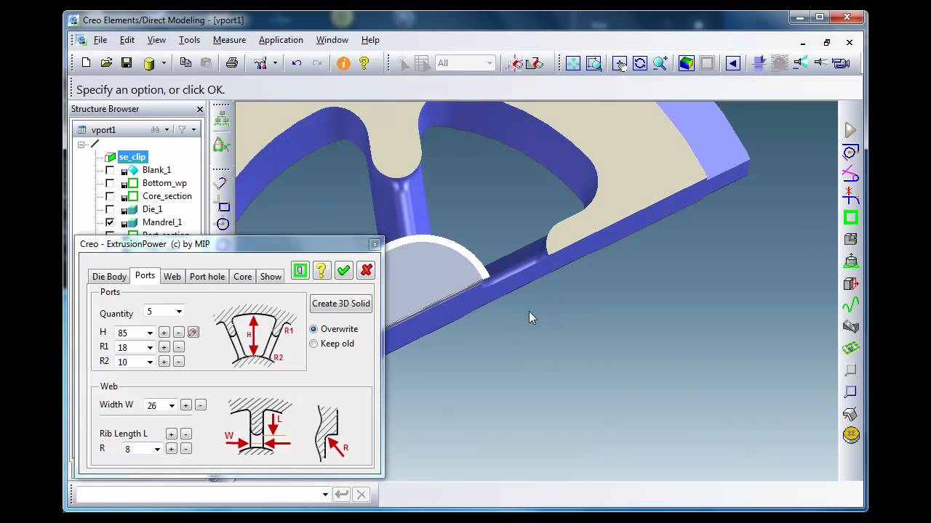Click the previous view arrow icon

pyautogui.click(x=732, y=63)
